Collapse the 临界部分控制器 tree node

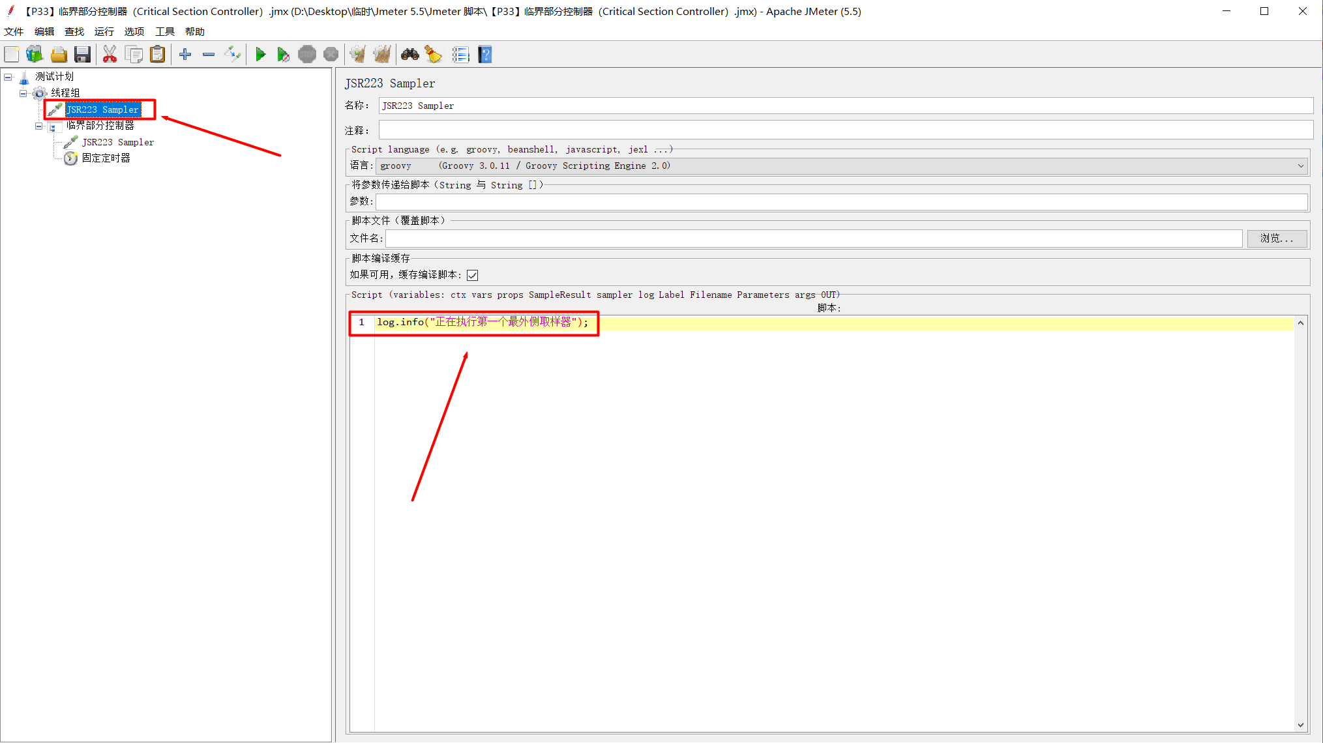click(39, 126)
